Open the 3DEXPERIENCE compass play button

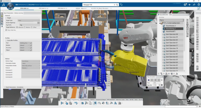pyautogui.click(x=10, y=6)
